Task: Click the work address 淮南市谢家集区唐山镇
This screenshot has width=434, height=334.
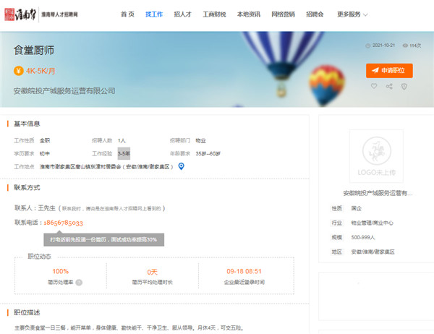Action: click(x=106, y=166)
